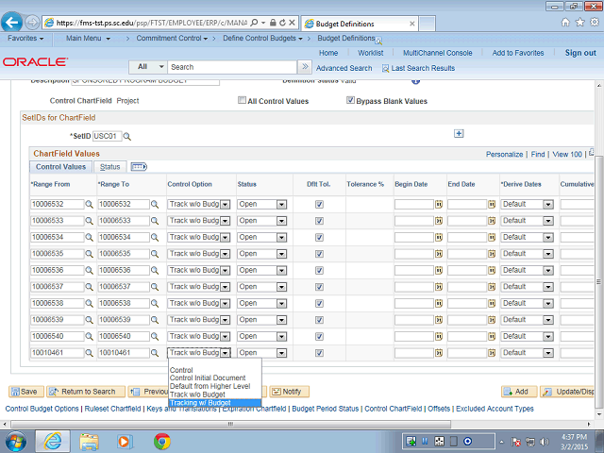Viewport: 604px width, 453px height.
Task: Click the Save button
Action: tap(25, 392)
